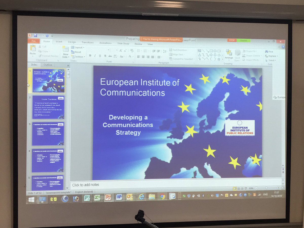
Task: Switch to the Animations ribbon tab
Action: coord(105,43)
